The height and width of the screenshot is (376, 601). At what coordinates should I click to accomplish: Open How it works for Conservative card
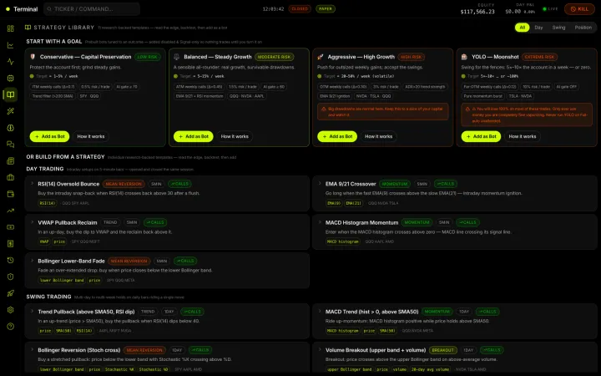(91, 136)
